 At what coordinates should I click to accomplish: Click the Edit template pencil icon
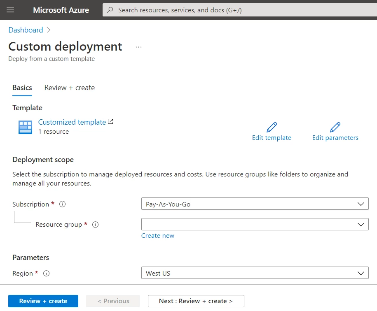click(272, 127)
